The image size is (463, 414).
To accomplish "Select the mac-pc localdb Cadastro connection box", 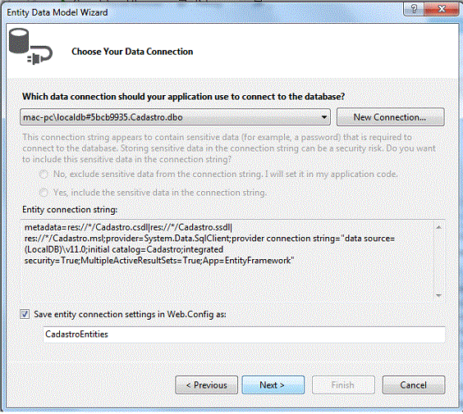I will [175, 117].
